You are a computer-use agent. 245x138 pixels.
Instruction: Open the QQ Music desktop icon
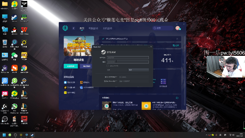click(14, 5)
